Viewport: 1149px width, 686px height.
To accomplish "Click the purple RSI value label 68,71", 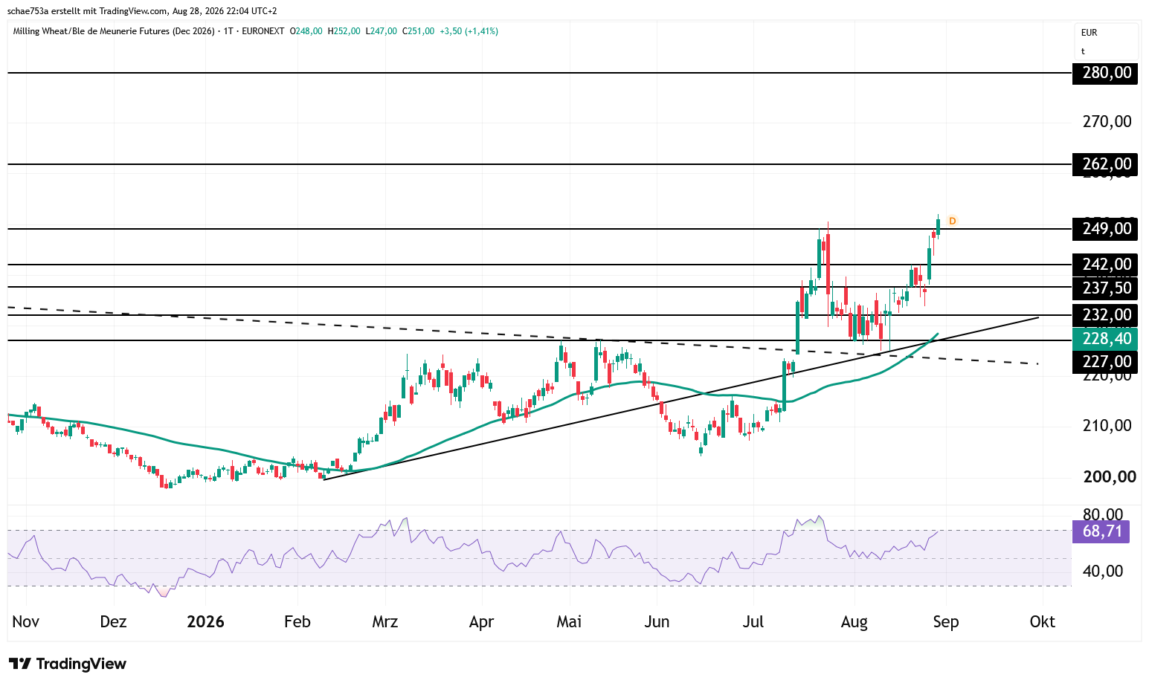I will 1101,531.
